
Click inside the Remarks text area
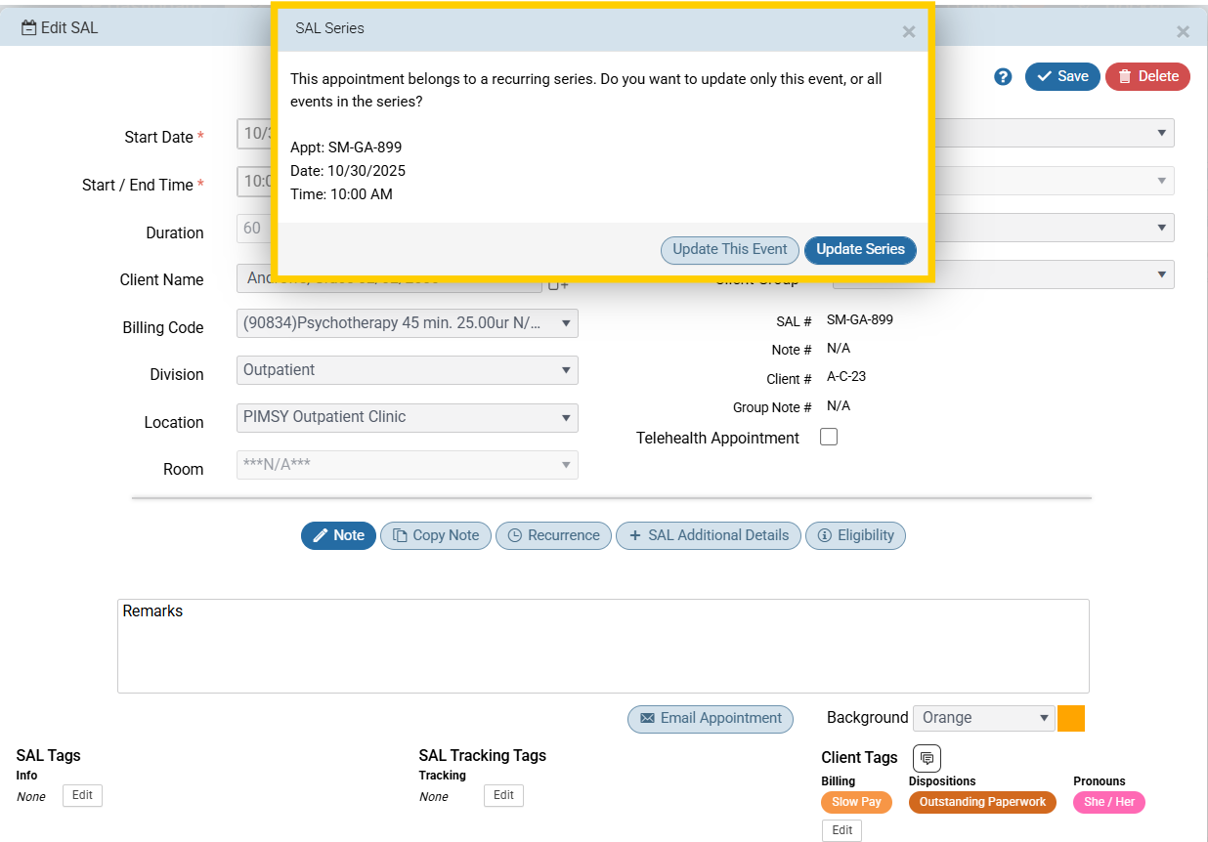[603, 645]
